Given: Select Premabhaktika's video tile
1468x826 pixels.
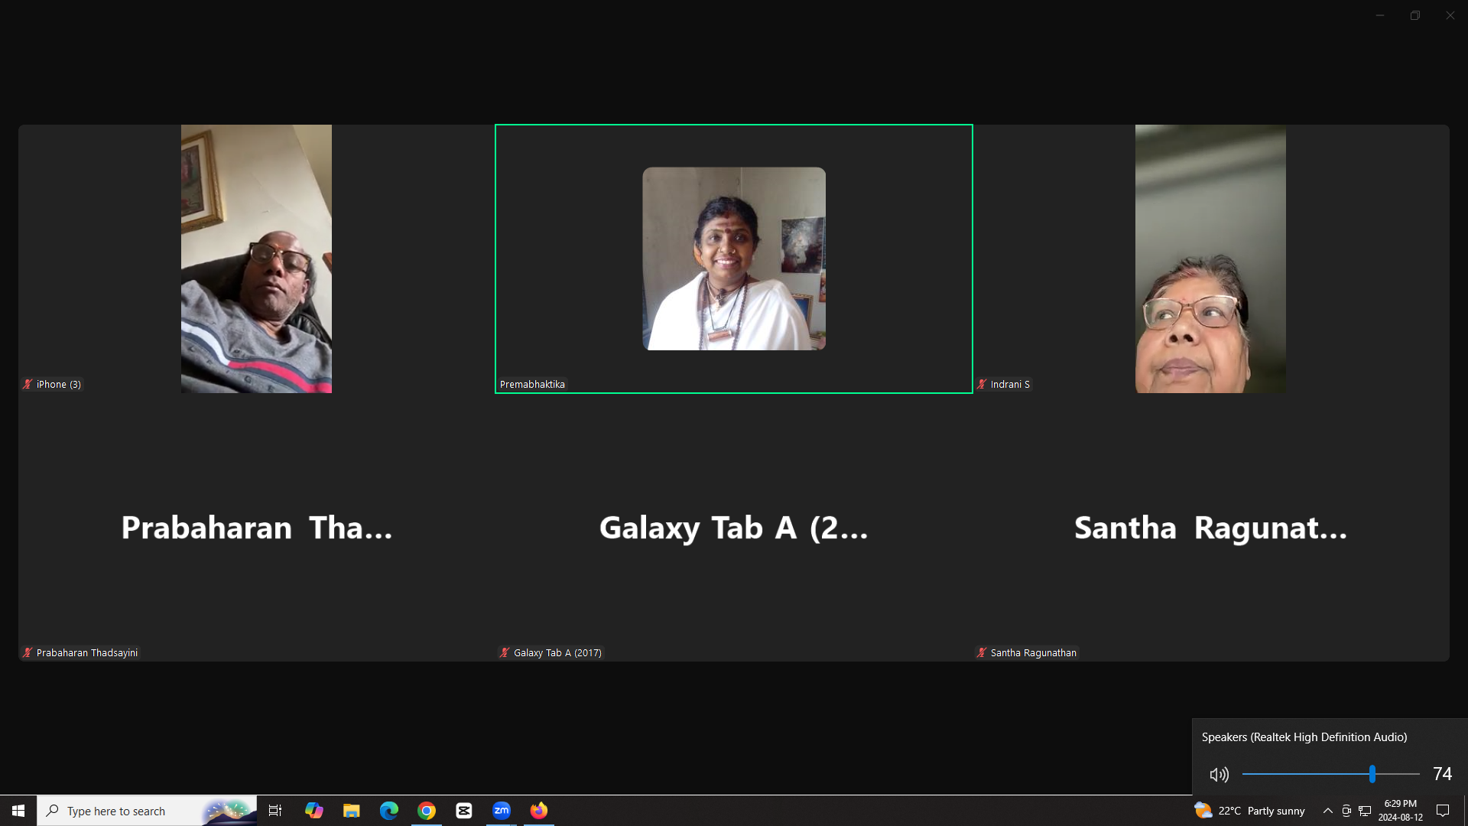Looking at the screenshot, I should tap(733, 259).
